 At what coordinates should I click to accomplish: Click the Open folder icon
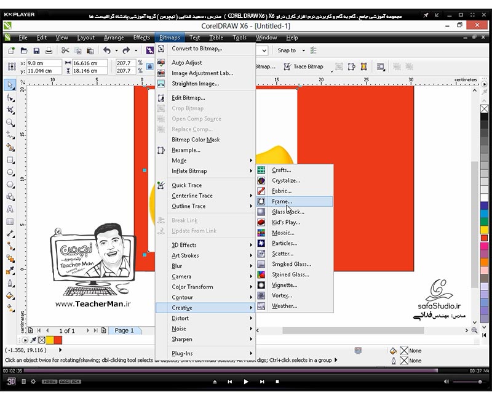click(x=24, y=50)
